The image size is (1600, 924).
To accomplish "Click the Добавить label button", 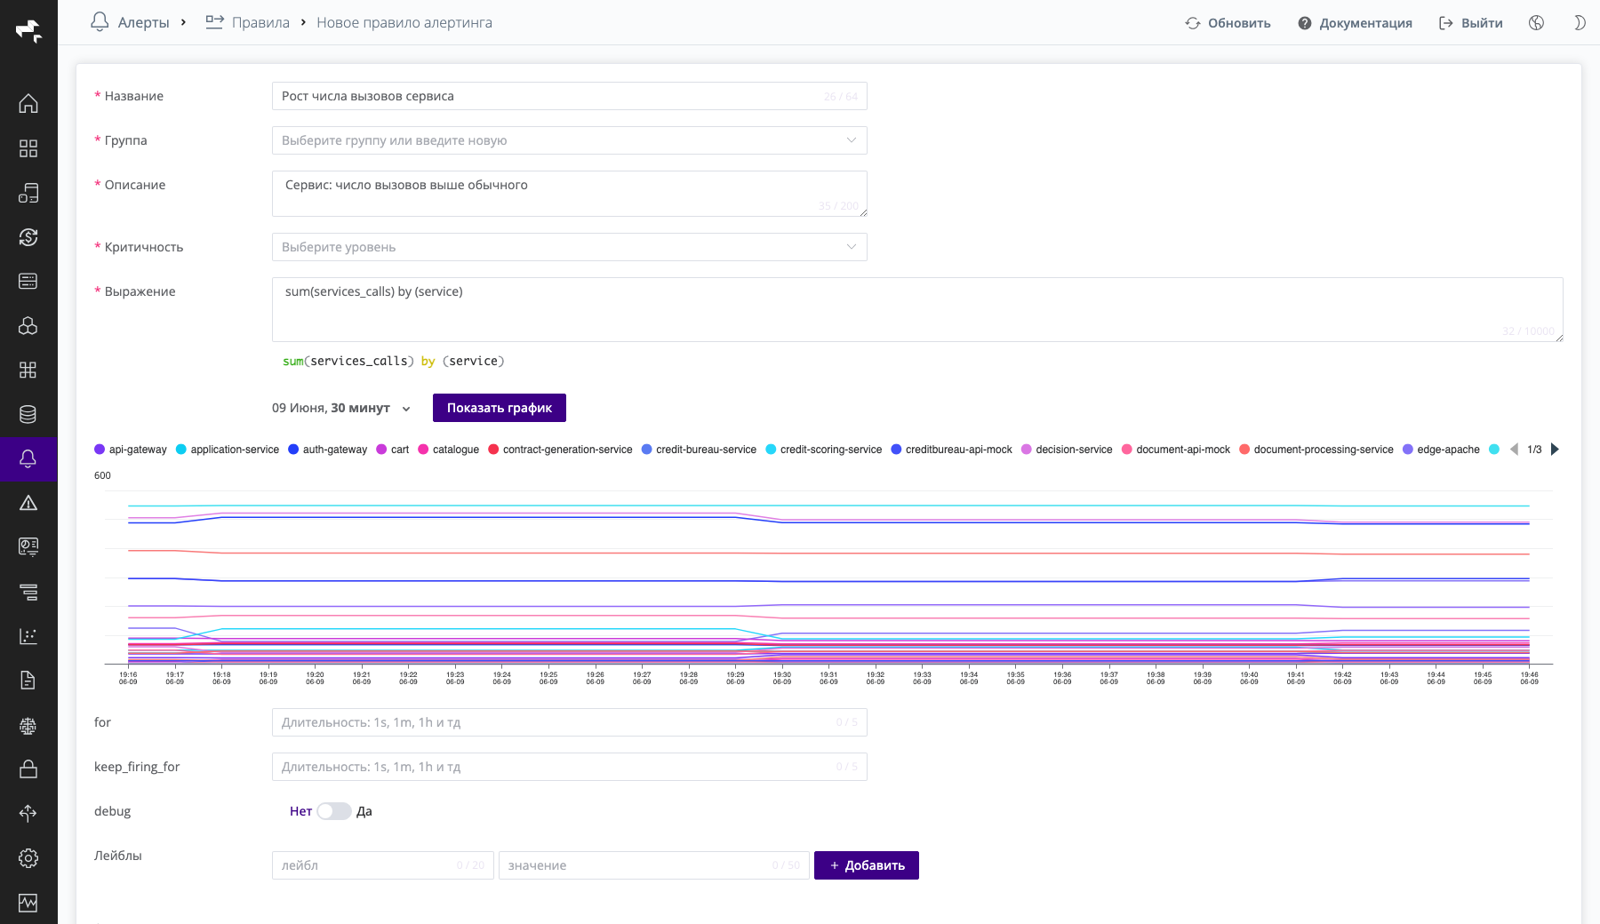I will [867, 865].
